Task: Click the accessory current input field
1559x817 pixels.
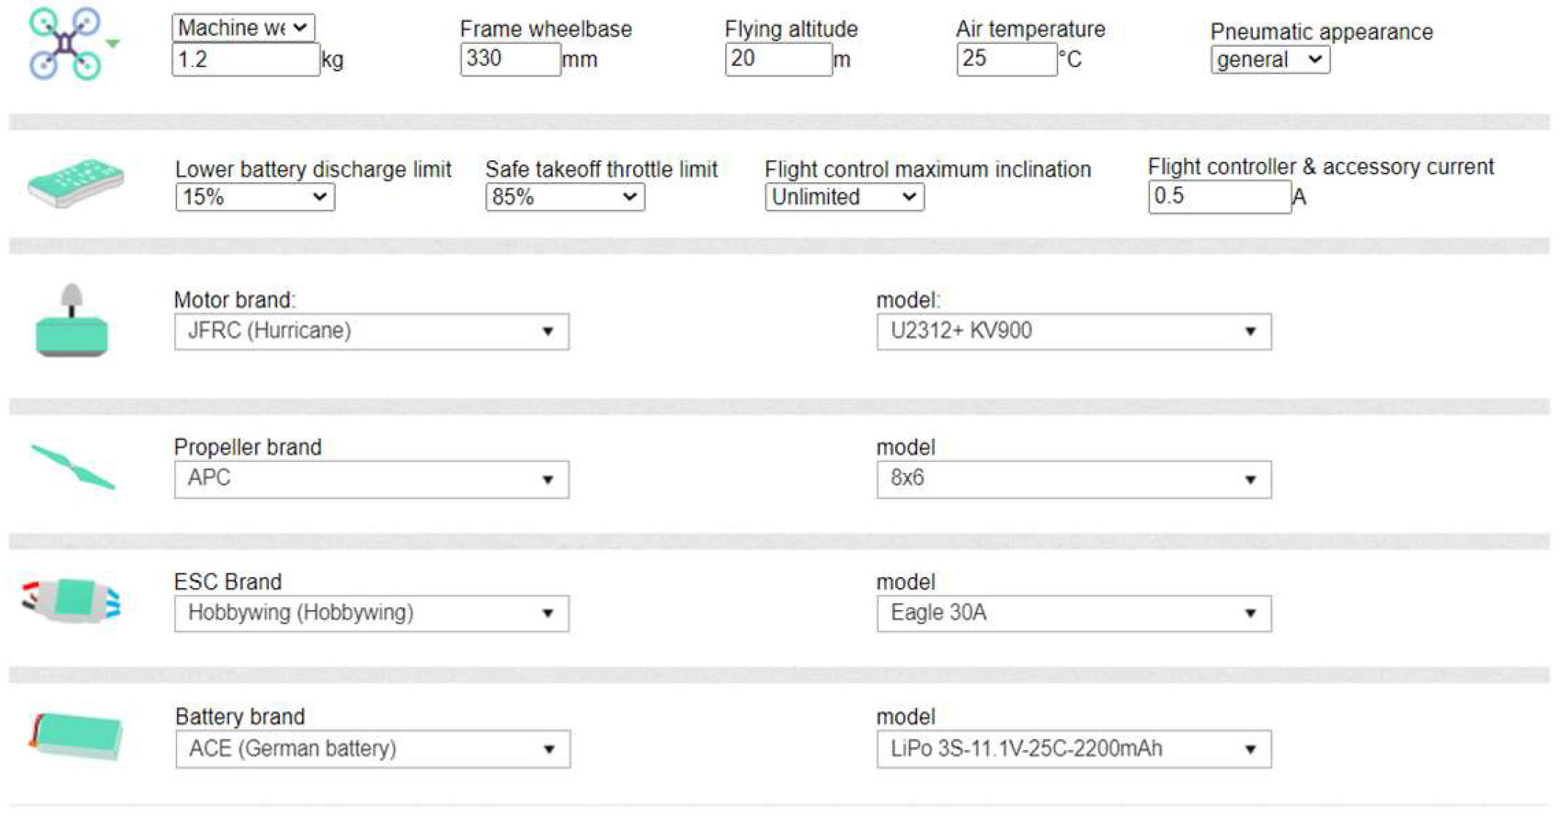Action: click(x=1219, y=197)
